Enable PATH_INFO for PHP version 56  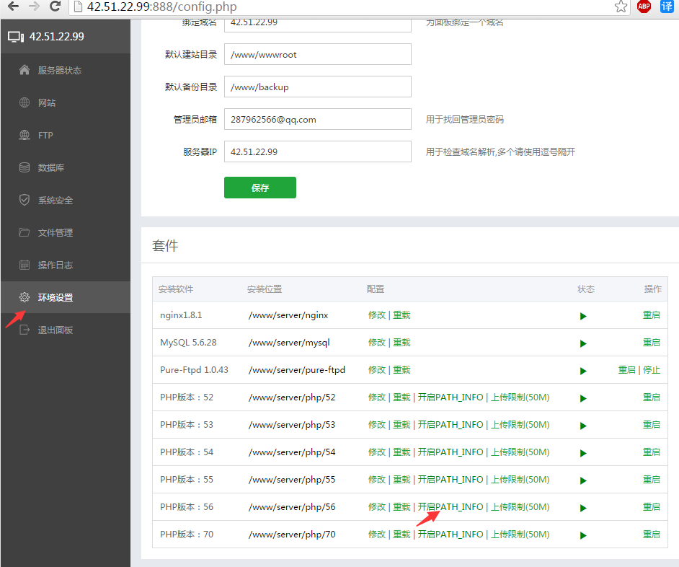pos(451,506)
